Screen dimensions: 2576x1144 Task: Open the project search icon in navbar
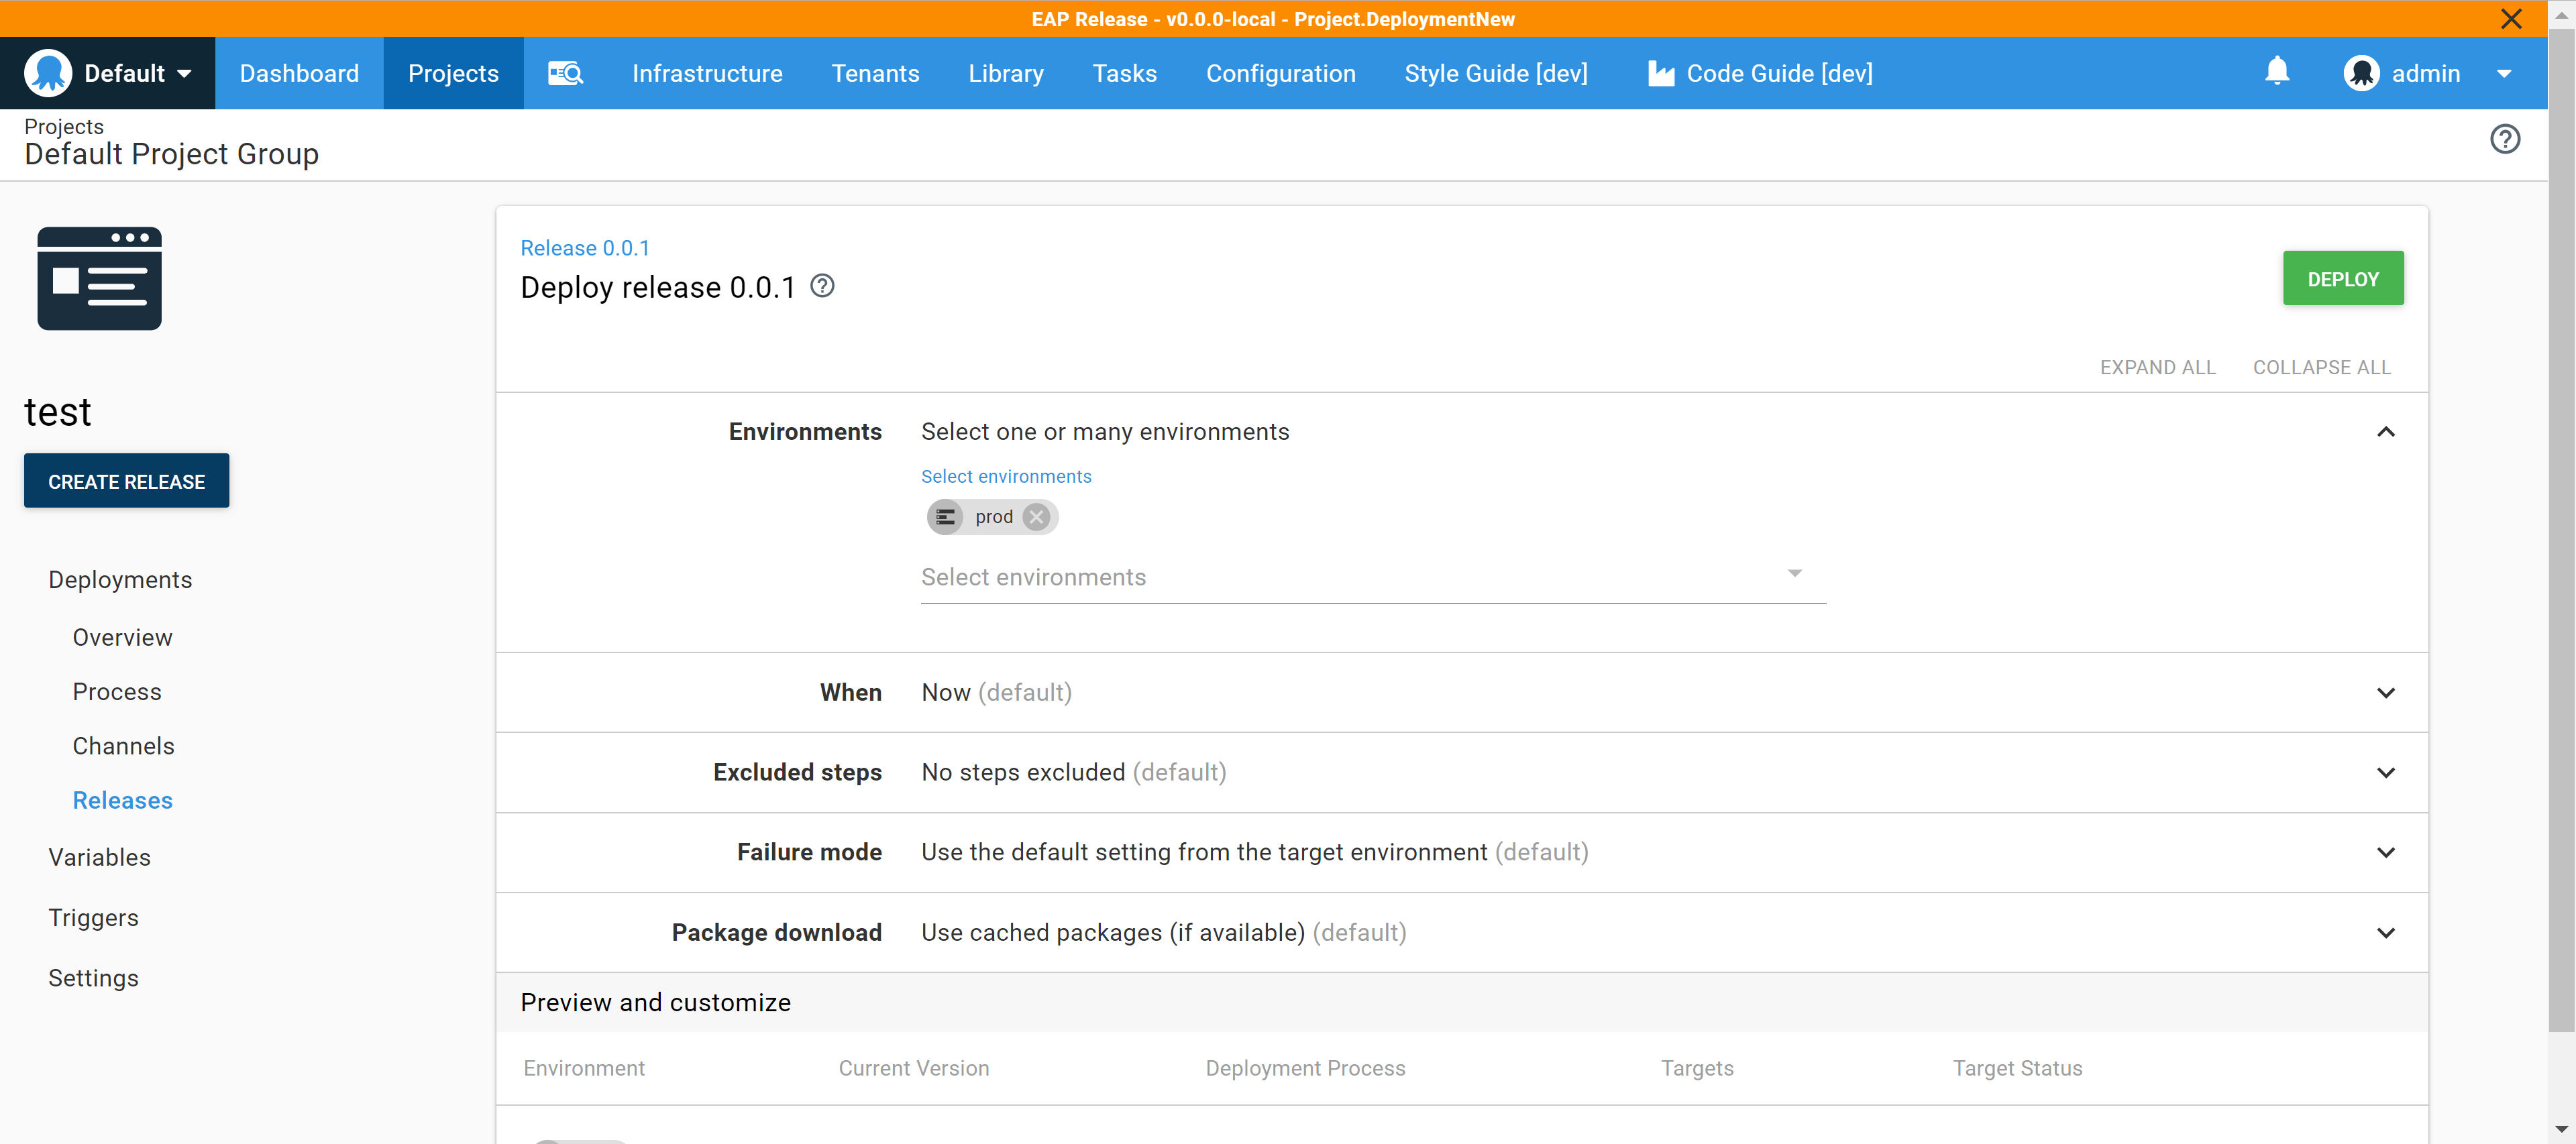click(x=565, y=73)
